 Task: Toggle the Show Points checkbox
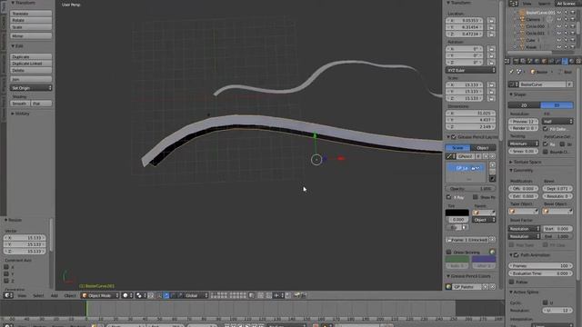[x=476, y=197]
